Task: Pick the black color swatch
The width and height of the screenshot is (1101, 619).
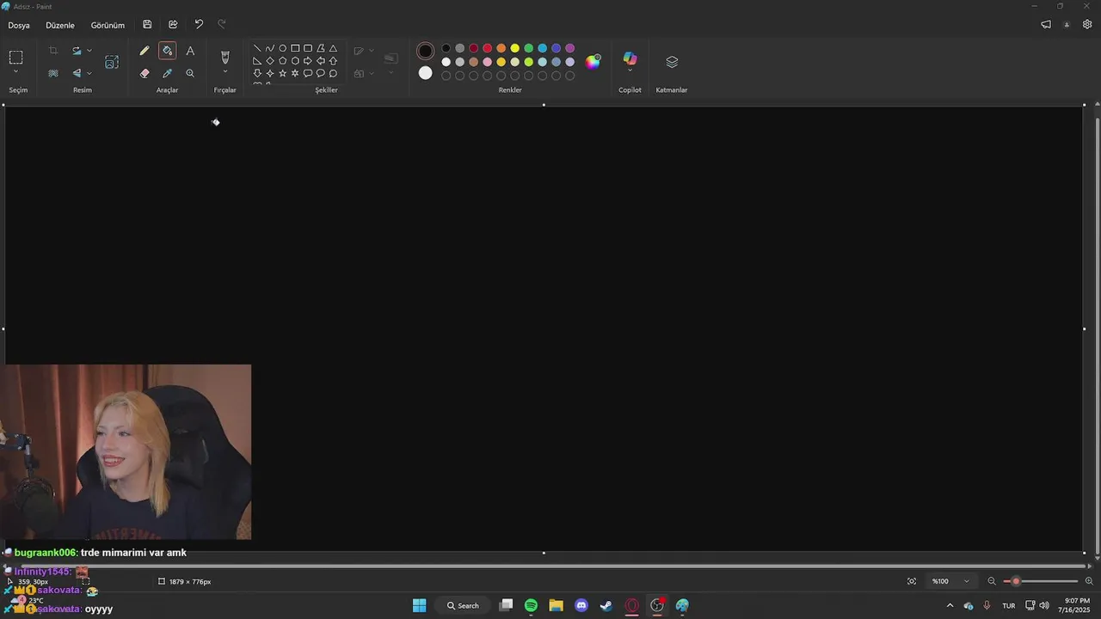Action: (446, 48)
